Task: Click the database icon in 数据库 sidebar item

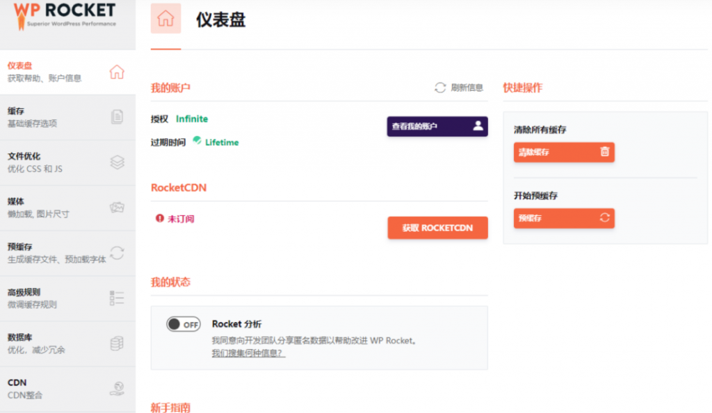Action: [117, 344]
